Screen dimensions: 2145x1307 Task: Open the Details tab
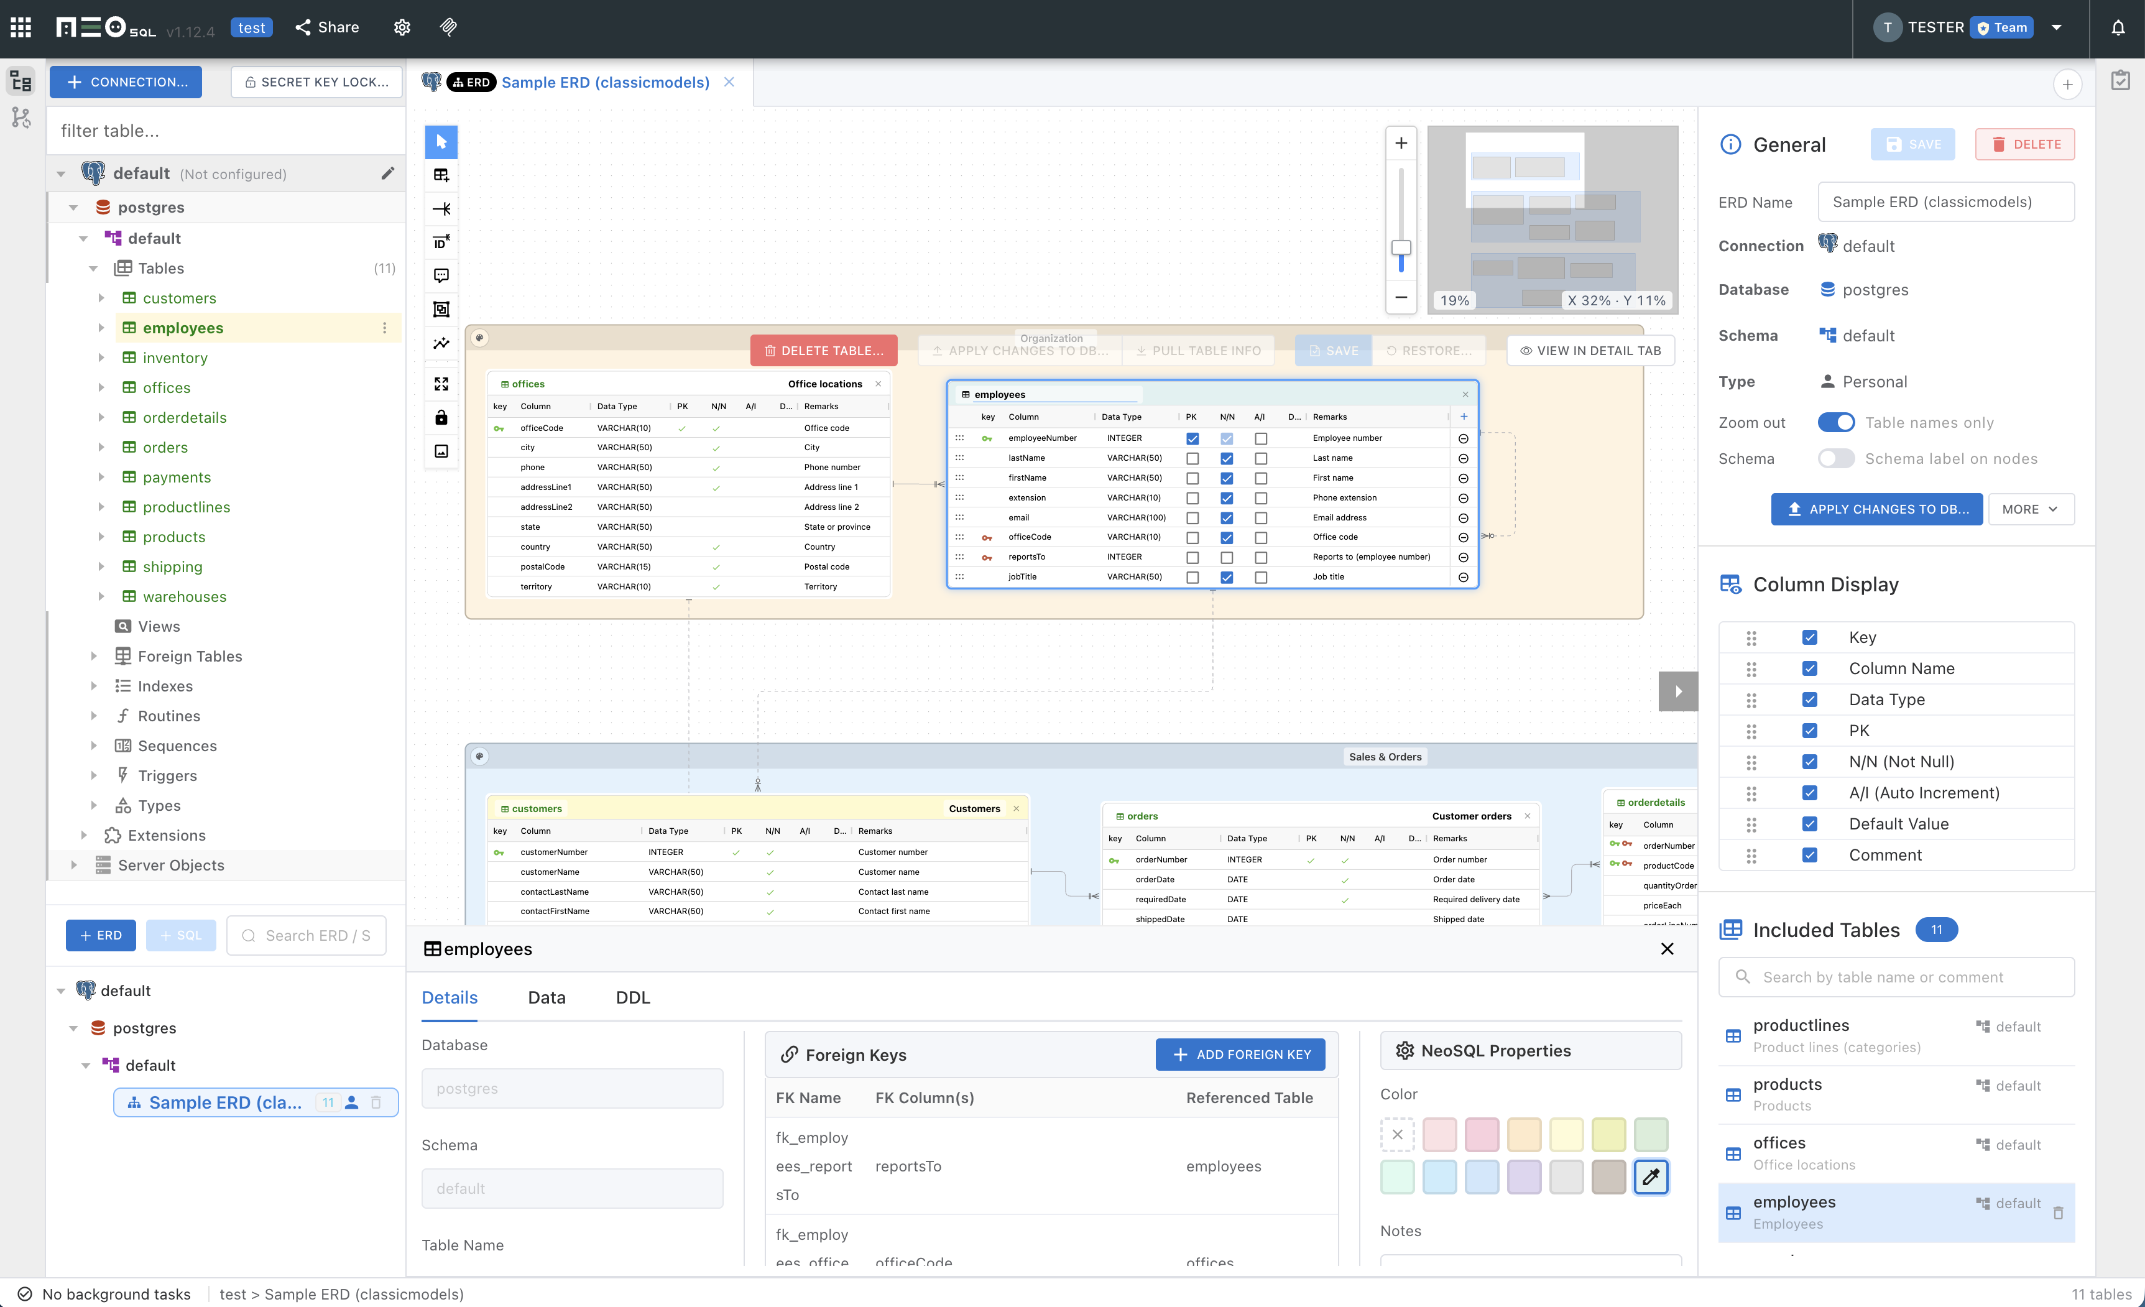coord(449,997)
